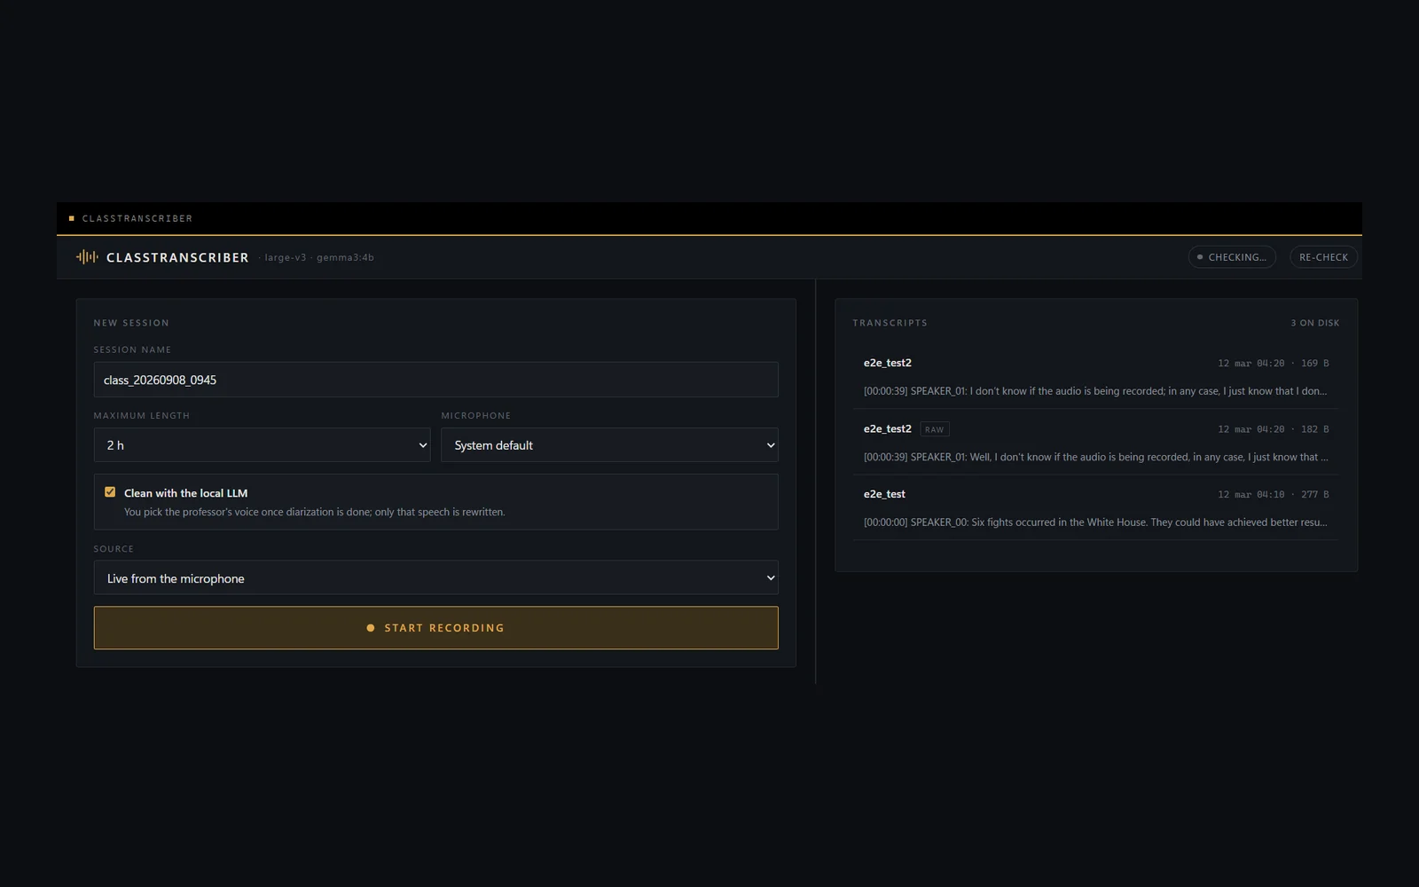Click the 3 on disk counter
This screenshot has height=887, width=1419.
pyautogui.click(x=1315, y=323)
